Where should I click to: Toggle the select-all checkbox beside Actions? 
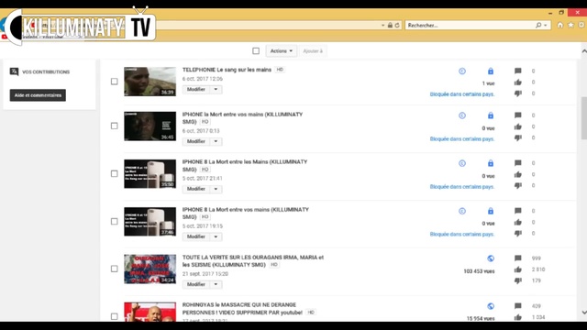coord(256,51)
